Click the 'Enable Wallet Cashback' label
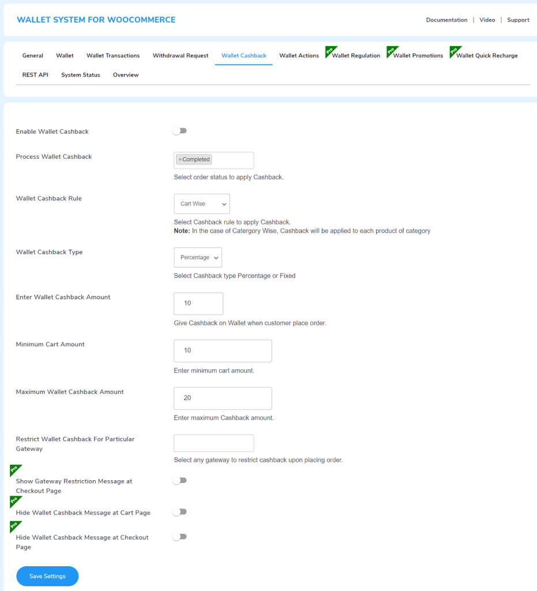The width and height of the screenshot is (537, 591). [x=52, y=132]
